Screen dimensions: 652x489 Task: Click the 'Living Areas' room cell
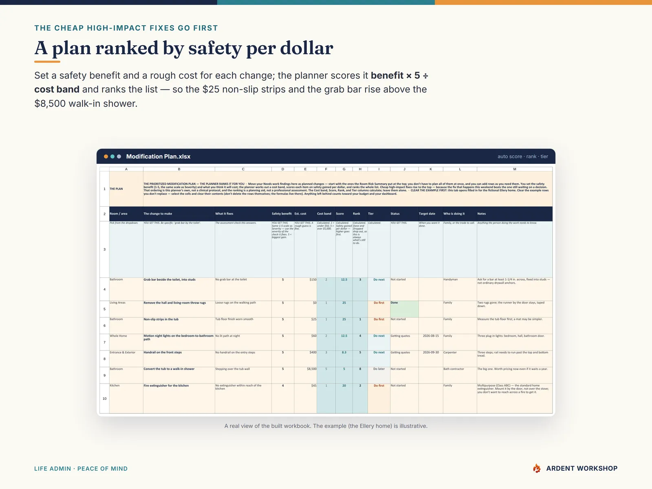pos(126,309)
